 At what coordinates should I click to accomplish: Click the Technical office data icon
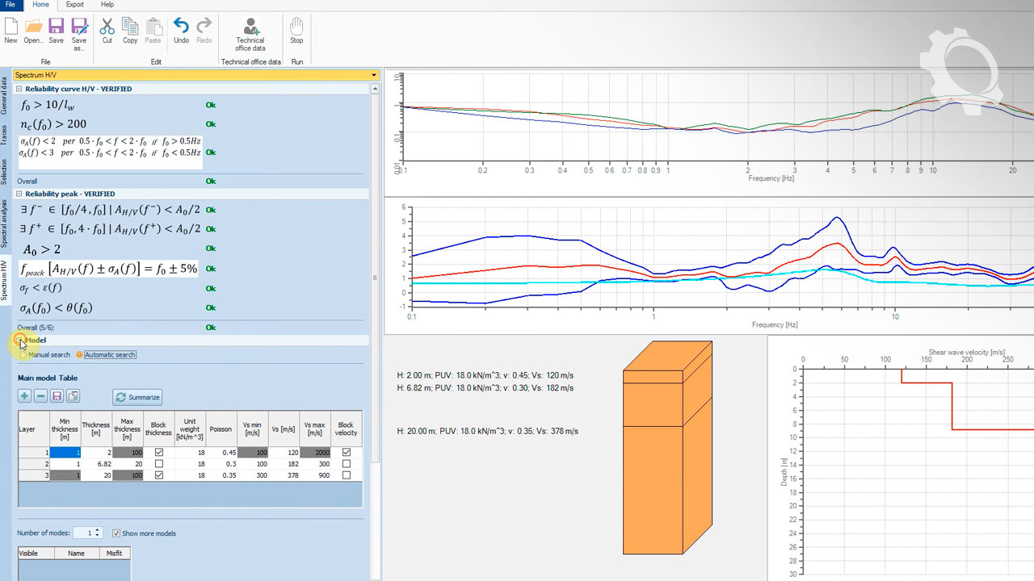coord(250,27)
